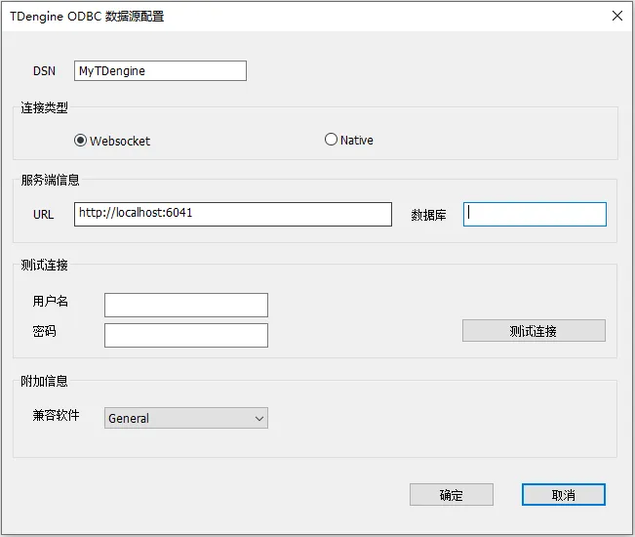The image size is (635, 537).
Task: Click the 用户名 text field
Action: coord(185,305)
